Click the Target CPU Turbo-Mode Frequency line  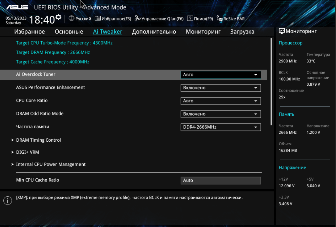click(x=64, y=43)
